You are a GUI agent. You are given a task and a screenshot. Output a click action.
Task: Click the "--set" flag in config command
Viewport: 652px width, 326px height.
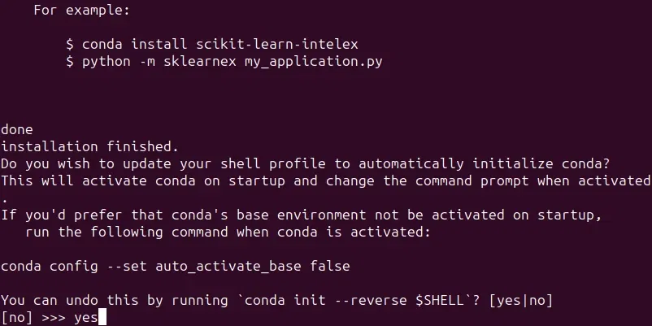tap(127, 266)
